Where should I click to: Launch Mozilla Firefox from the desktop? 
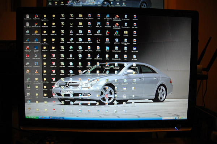(x=36, y=17)
